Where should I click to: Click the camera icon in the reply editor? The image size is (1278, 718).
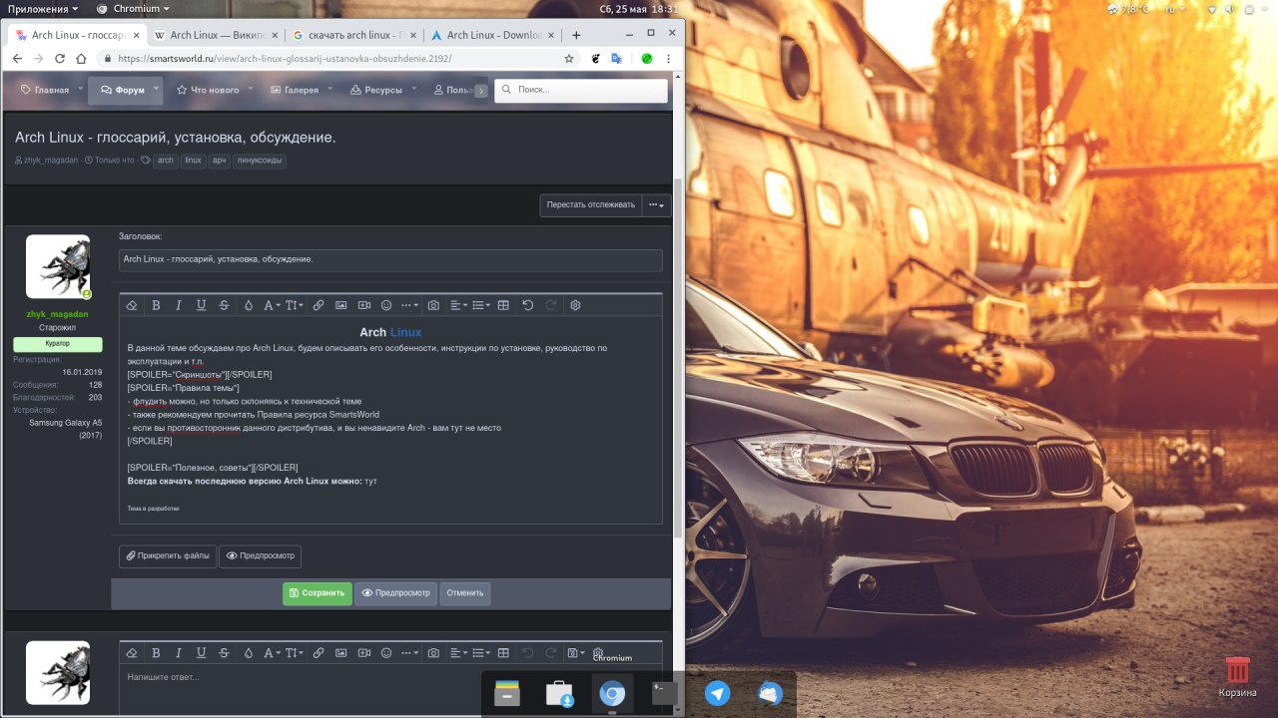[433, 653]
